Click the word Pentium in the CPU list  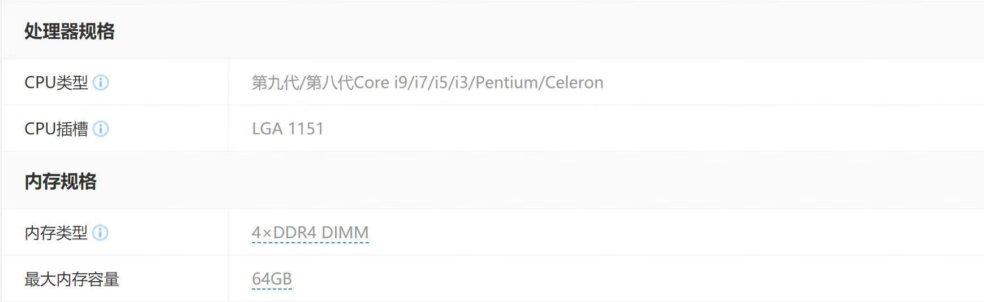[506, 82]
